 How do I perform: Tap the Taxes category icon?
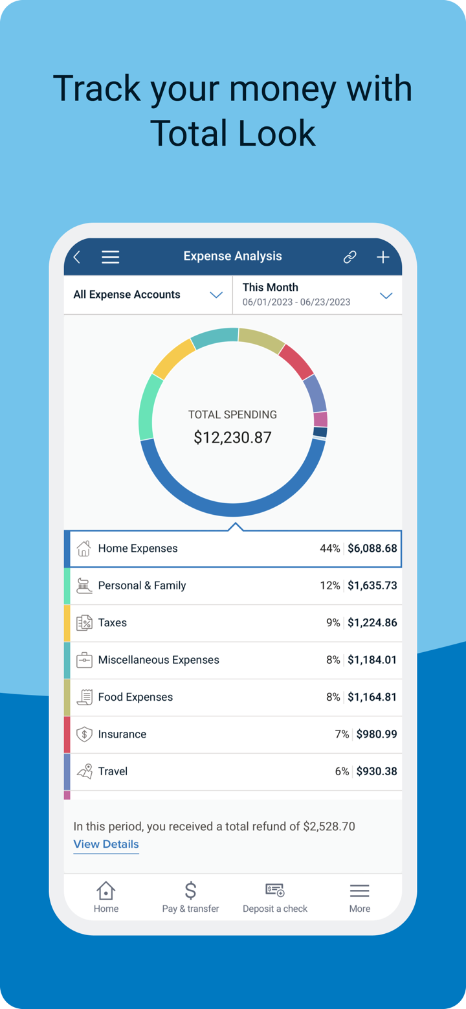point(84,623)
